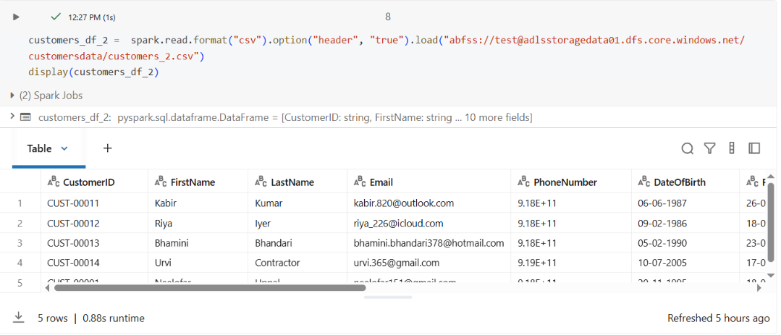The image size is (781, 335).
Task: Select the Table tab
Action: (39, 148)
